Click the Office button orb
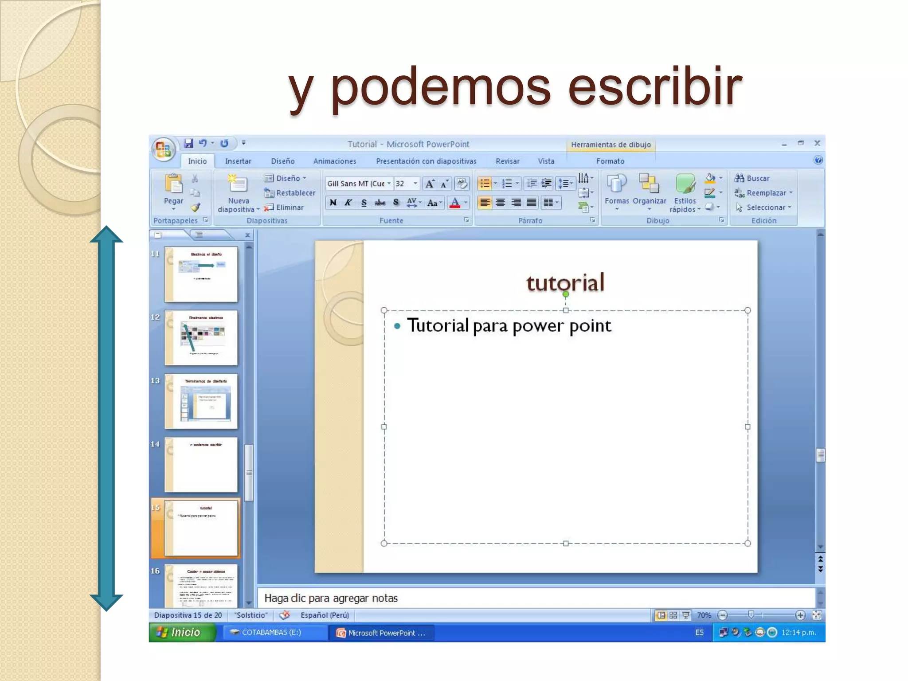Viewport: 908px width, 681px height. point(163,149)
